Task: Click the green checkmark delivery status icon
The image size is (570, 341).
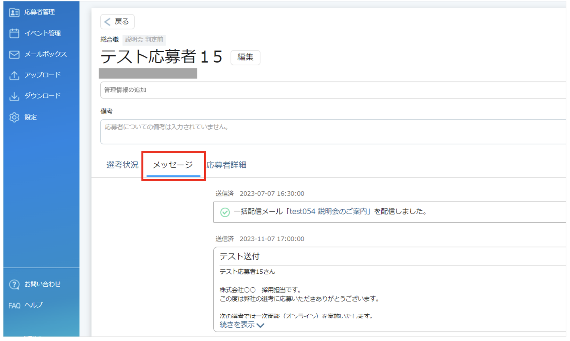Action: point(225,212)
